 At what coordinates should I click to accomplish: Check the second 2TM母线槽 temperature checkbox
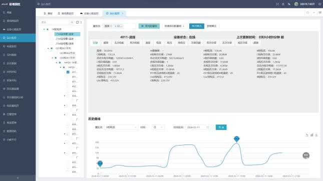coord(52,43)
